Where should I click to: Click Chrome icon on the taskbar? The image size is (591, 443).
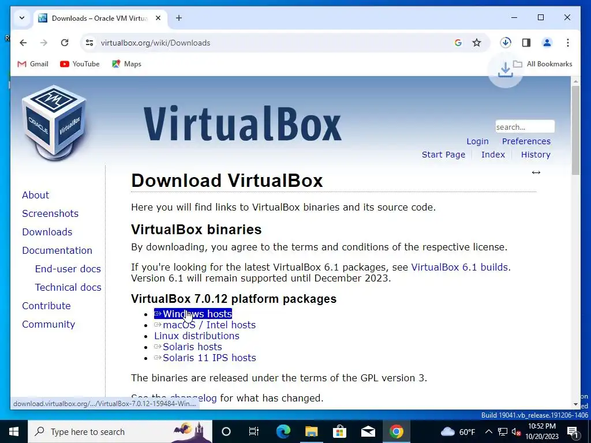coord(396,431)
